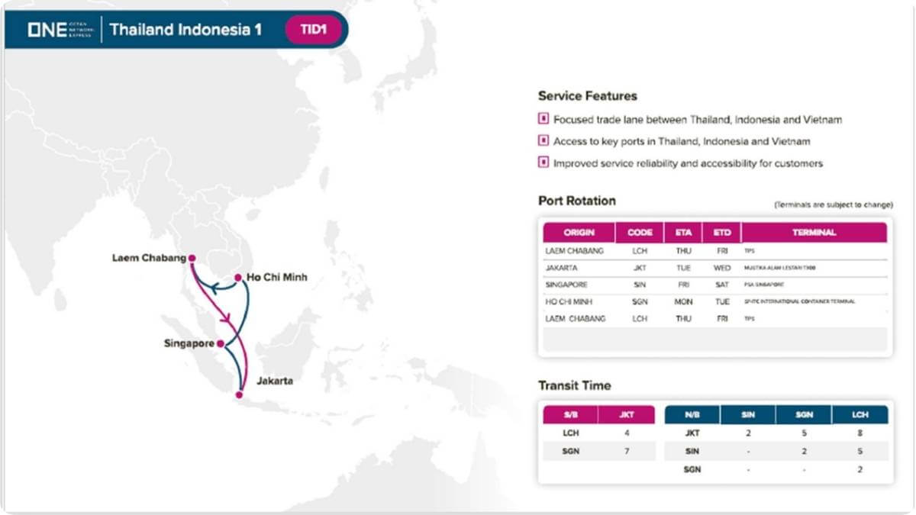Viewport: 916px width, 515px height.
Task: Click the TERMINAL column header
Action: point(814,233)
